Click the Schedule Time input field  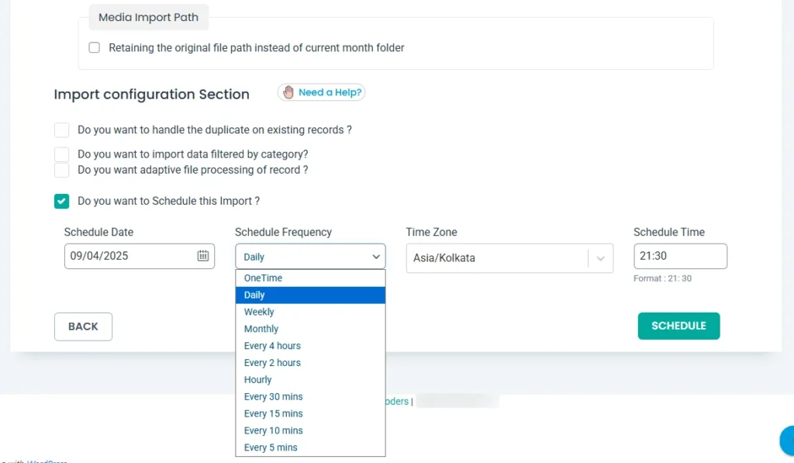[x=679, y=256]
